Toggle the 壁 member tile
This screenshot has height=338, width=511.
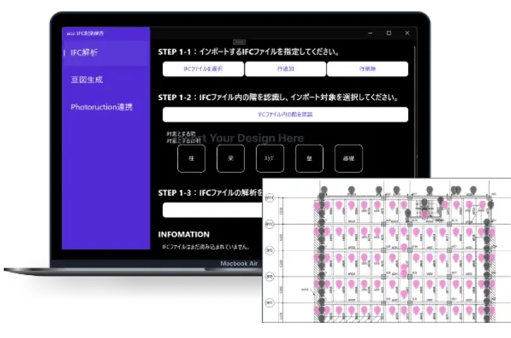coord(309,158)
